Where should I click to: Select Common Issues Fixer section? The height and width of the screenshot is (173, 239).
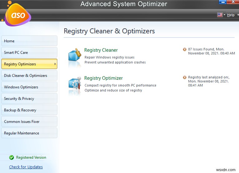(x=29, y=122)
